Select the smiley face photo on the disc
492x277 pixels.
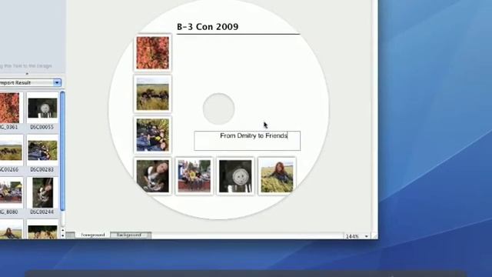tap(235, 176)
